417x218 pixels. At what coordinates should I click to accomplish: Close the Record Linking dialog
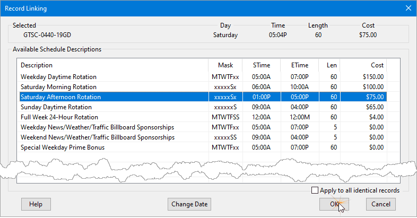click(408, 8)
